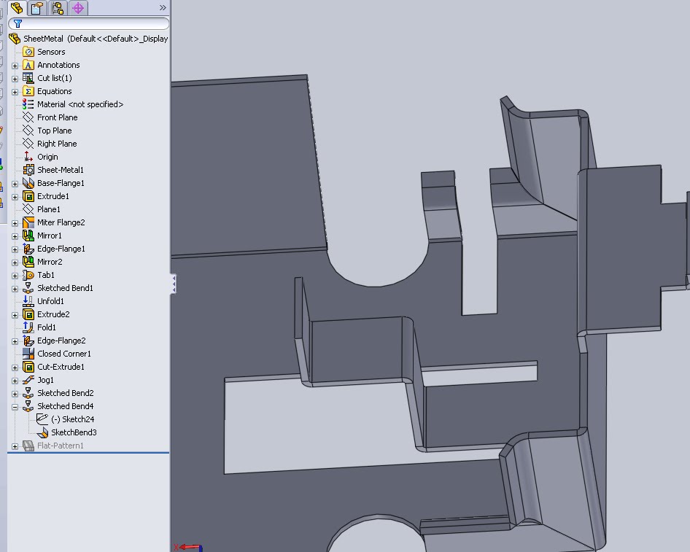This screenshot has width=690, height=552.
Task: Select the Closed Corner1 icon
Action: tap(28, 354)
